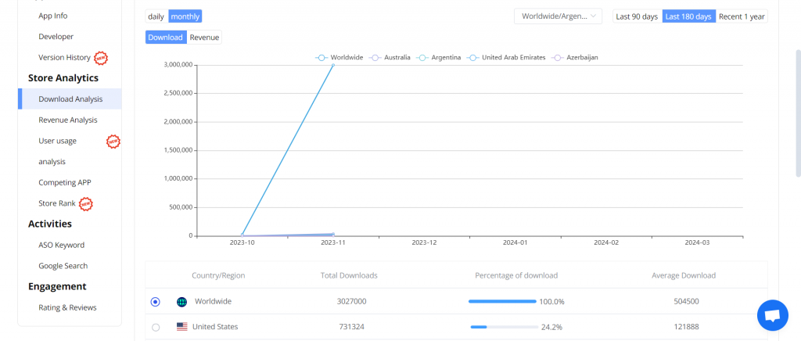The width and height of the screenshot is (801, 341).
Task: Click the United States flag icon
Action: coord(181,327)
